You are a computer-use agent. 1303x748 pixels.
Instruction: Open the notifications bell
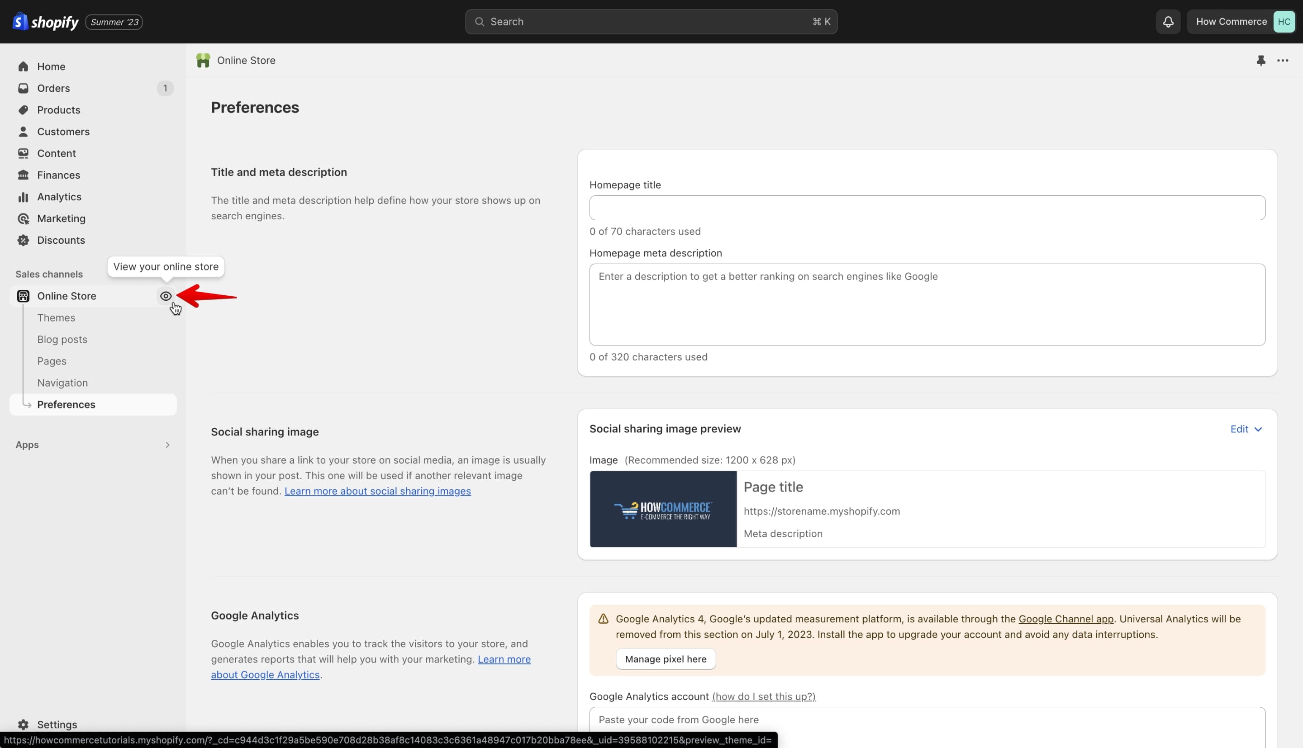pos(1168,22)
